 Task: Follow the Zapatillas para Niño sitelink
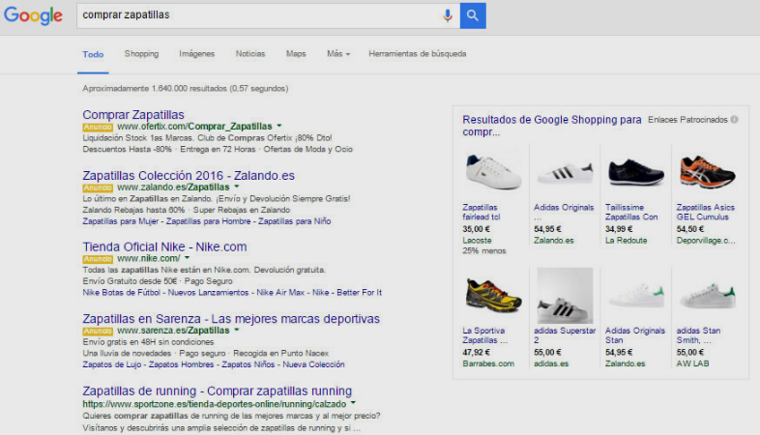point(294,221)
